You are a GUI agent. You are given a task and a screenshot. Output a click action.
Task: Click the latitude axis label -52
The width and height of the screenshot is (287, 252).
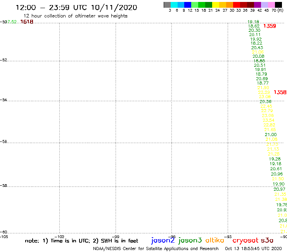click(4, 60)
